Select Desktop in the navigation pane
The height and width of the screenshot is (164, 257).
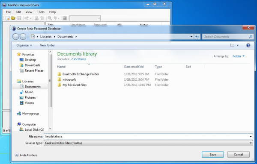pyautogui.click(x=30, y=60)
